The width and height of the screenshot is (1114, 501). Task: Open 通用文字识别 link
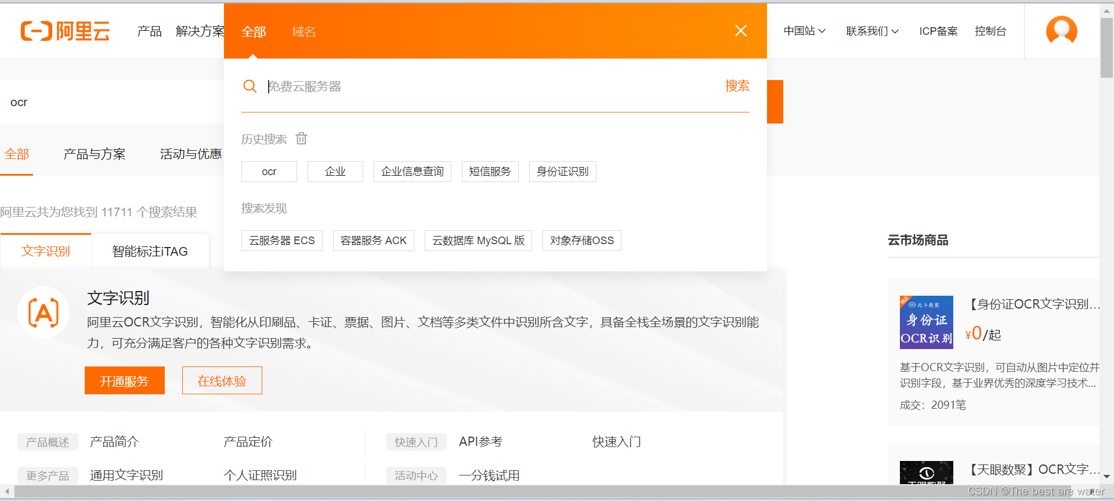(126, 475)
